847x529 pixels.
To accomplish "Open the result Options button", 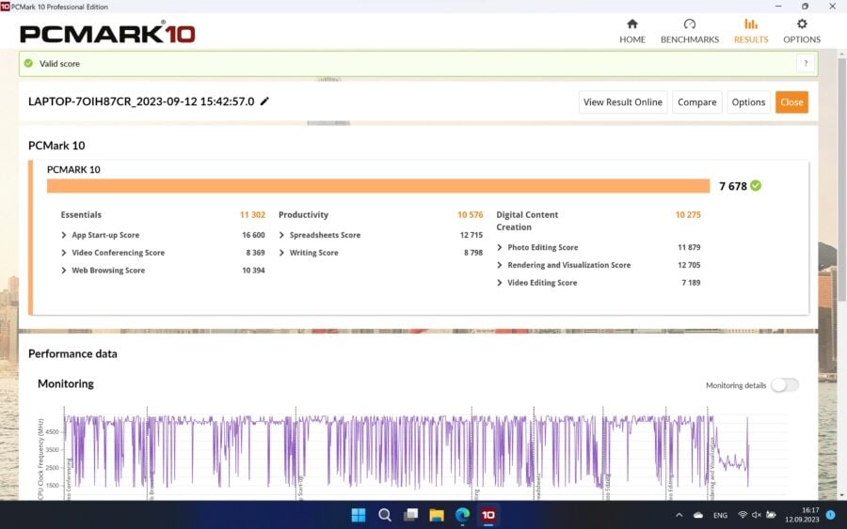I will (748, 101).
